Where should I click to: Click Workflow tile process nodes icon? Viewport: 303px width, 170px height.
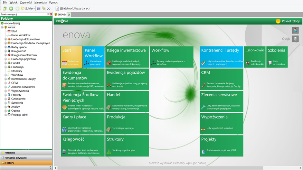coord(153,63)
